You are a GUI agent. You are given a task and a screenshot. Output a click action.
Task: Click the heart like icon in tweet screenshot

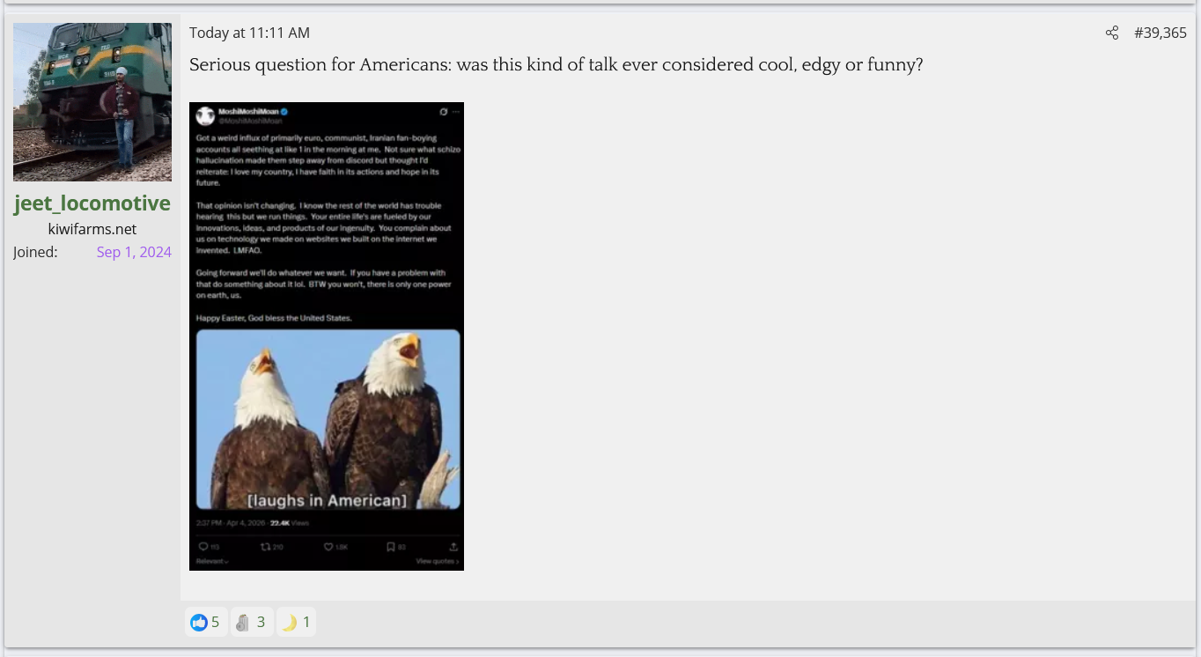tap(328, 547)
